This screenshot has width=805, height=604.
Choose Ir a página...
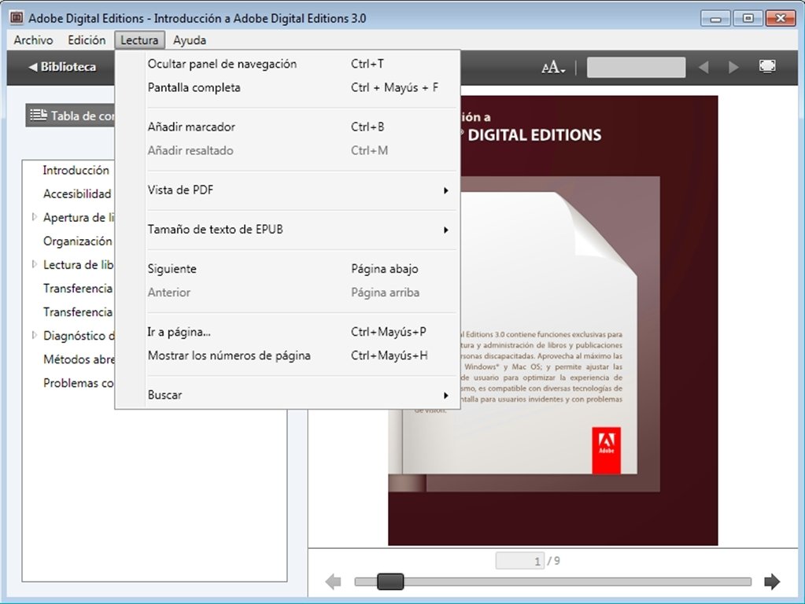pyautogui.click(x=287, y=332)
